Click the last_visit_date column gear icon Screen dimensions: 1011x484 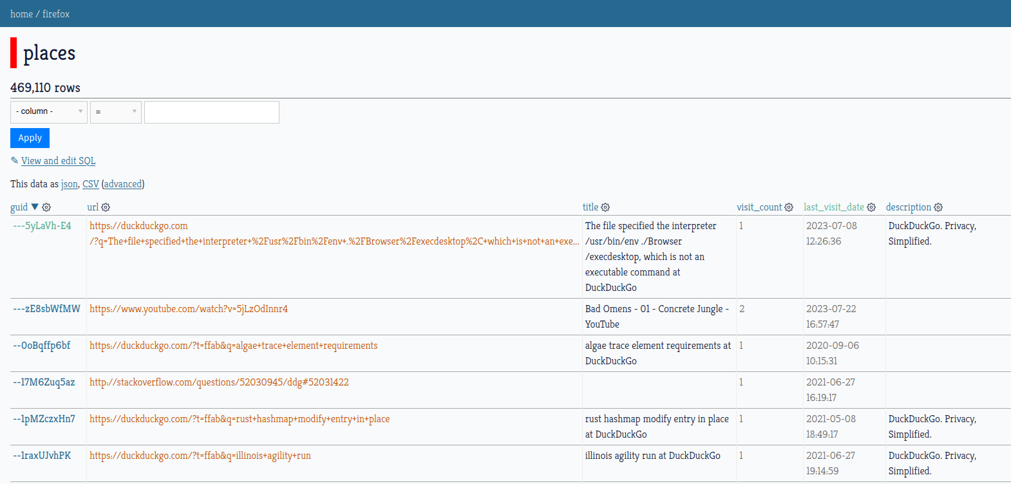(x=871, y=207)
